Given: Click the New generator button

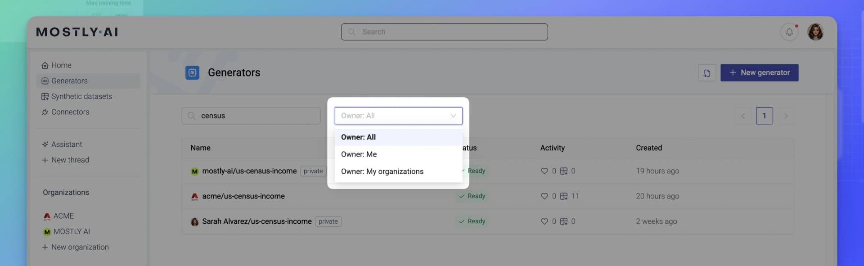Looking at the screenshot, I should click(x=759, y=73).
